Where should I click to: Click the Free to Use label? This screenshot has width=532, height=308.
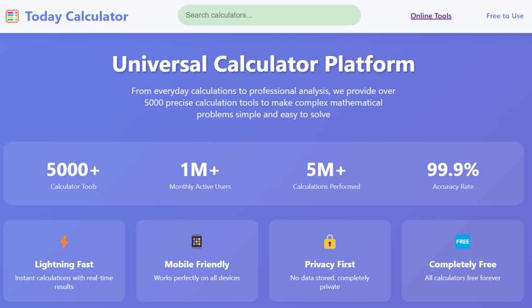click(x=504, y=16)
